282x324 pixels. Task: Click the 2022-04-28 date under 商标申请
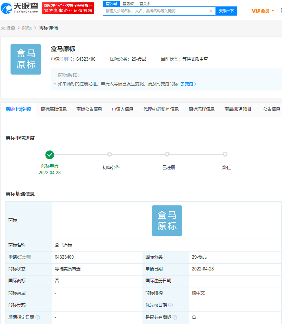(50, 173)
